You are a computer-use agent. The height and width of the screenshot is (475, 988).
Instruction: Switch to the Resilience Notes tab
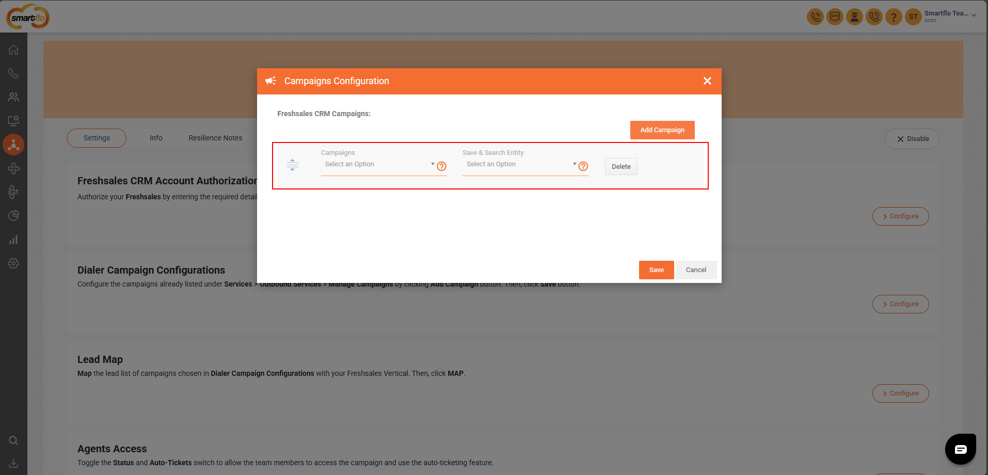click(215, 138)
